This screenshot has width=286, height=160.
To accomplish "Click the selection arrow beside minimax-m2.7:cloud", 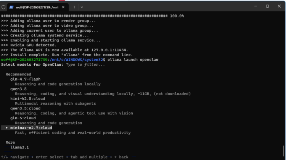I will point(7,128).
